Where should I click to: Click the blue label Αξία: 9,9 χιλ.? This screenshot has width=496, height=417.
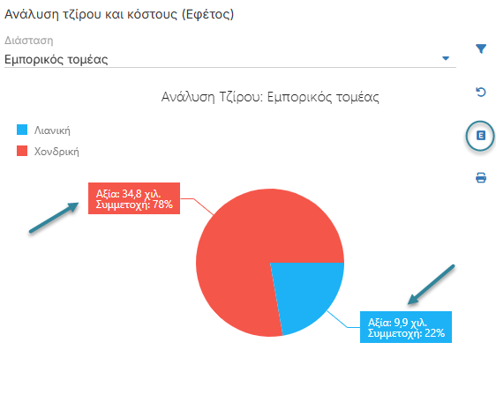pyautogui.click(x=397, y=323)
